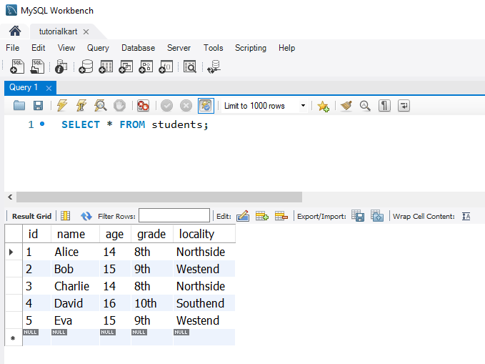Execute the query with lightning bolt icon
485x364 pixels.
coord(62,106)
